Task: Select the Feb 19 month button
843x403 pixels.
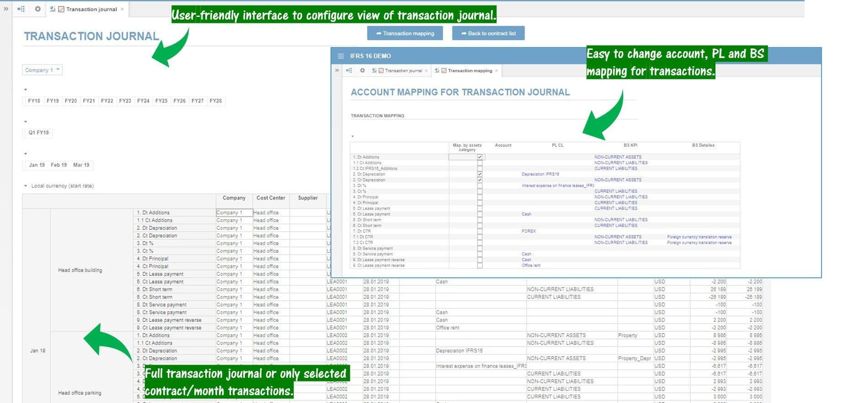Action: click(x=59, y=165)
